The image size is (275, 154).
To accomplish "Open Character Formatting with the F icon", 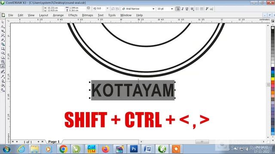I will click(207, 9).
